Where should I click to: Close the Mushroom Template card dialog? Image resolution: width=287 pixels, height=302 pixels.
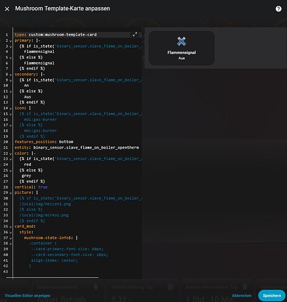tap(7, 9)
